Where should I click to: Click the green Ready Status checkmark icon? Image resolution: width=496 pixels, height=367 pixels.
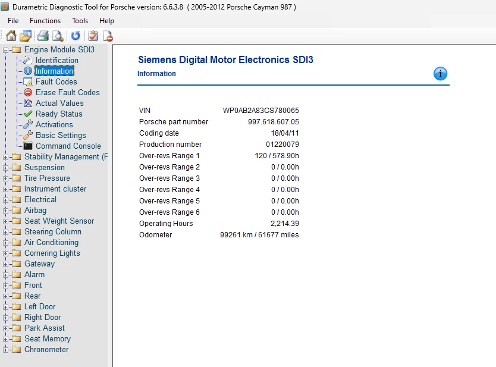(x=28, y=114)
